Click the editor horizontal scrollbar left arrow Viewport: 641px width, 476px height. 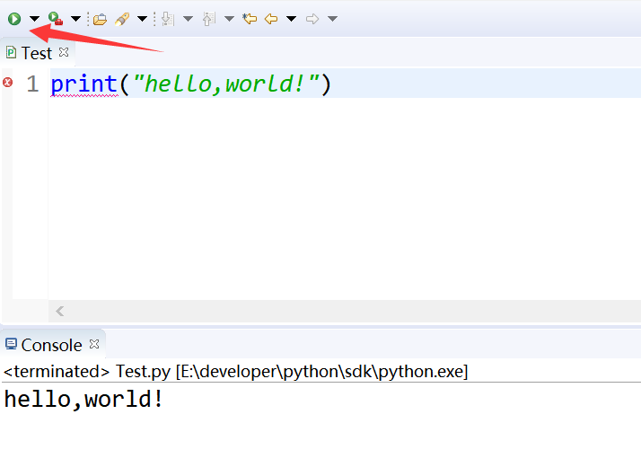[59, 312]
